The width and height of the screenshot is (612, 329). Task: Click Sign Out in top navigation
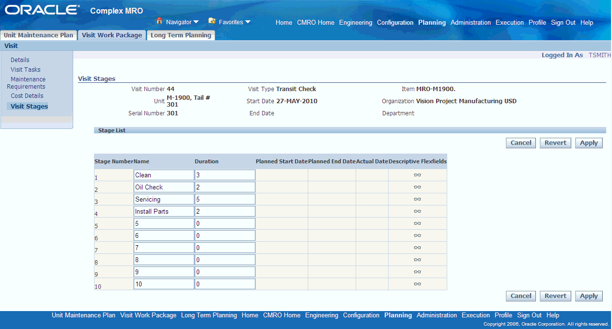click(563, 22)
